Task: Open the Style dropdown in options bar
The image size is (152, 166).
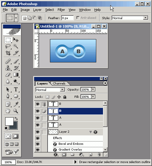Action: (x=146, y=18)
